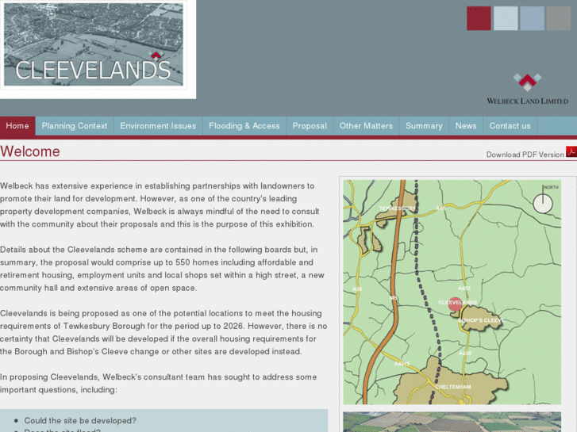Viewport: 577px width, 432px height.
Task: Click the Download PDF Version link
Action: pos(525,155)
